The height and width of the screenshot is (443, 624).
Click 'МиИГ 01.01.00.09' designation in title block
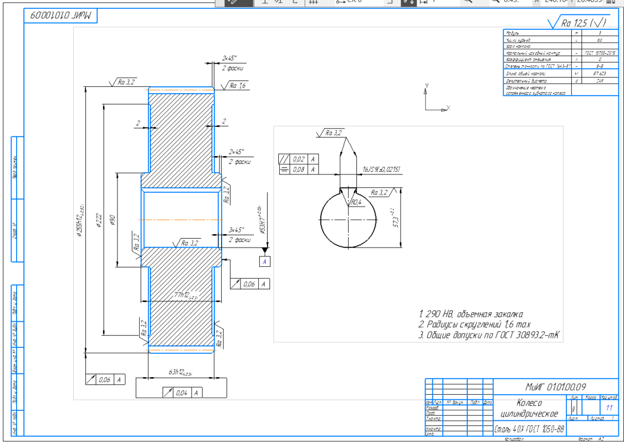[555, 387]
